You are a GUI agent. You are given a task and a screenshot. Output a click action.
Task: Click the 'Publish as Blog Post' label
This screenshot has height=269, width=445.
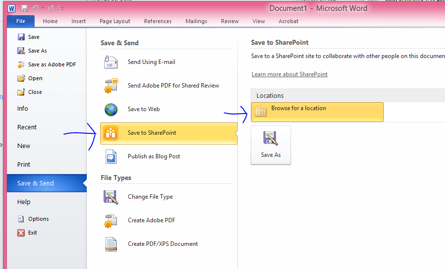click(x=154, y=156)
